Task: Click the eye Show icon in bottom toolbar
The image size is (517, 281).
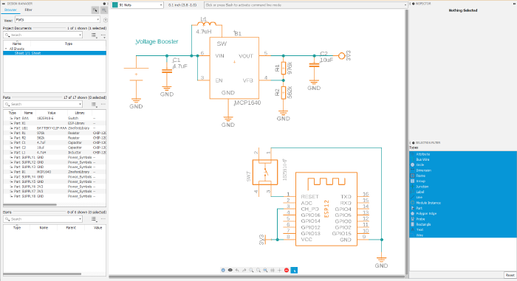Action: [230, 270]
